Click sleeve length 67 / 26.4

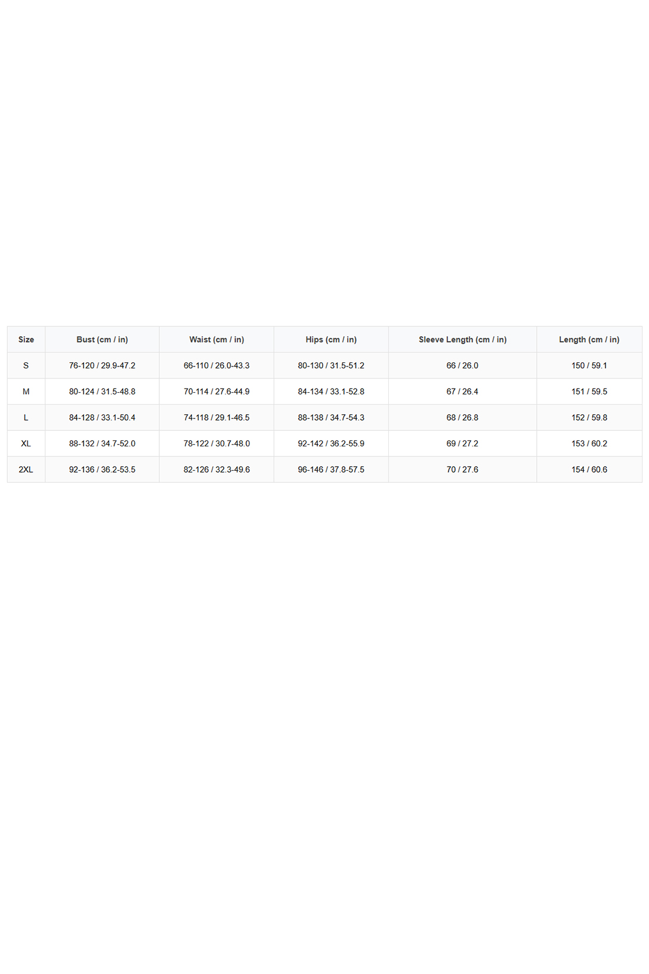(x=462, y=392)
